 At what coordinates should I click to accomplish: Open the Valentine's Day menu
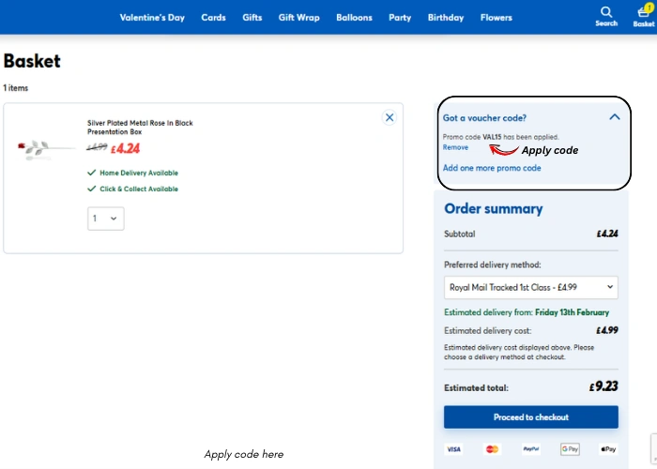coord(152,18)
